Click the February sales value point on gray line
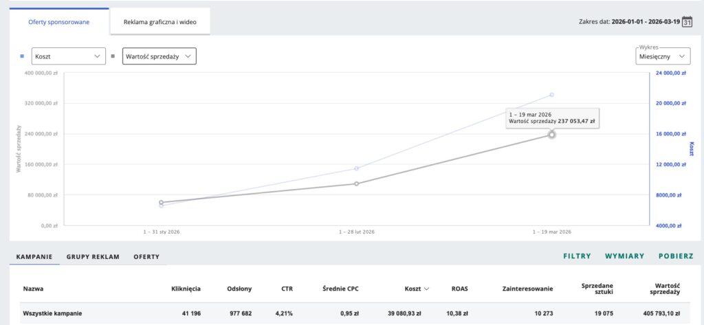Image resolution: width=704 pixels, height=325 pixels. pyautogui.click(x=356, y=183)
